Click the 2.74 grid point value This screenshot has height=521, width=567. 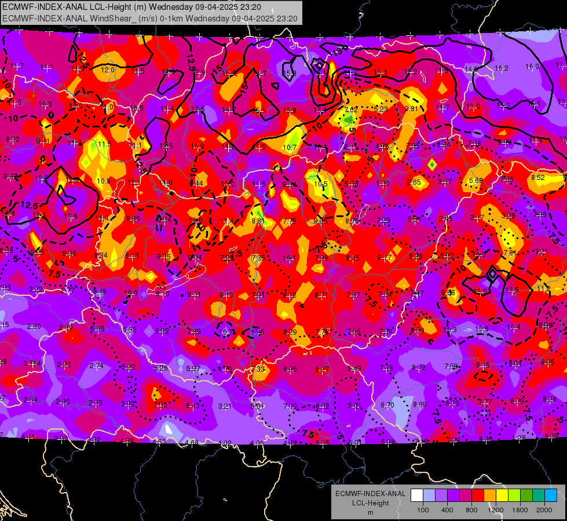[97, 365]
